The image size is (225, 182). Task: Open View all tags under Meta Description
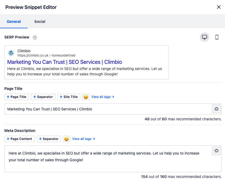[84, 139]
